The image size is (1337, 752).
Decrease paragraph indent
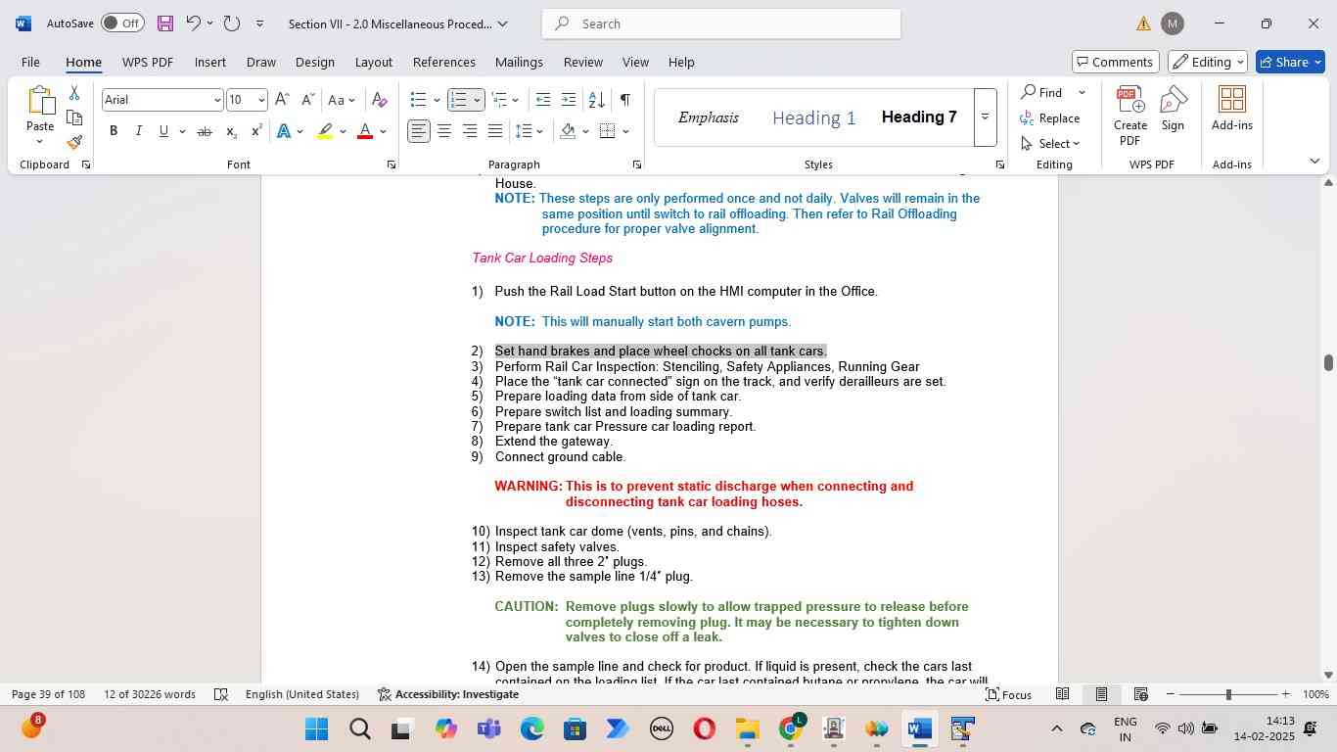543,100
